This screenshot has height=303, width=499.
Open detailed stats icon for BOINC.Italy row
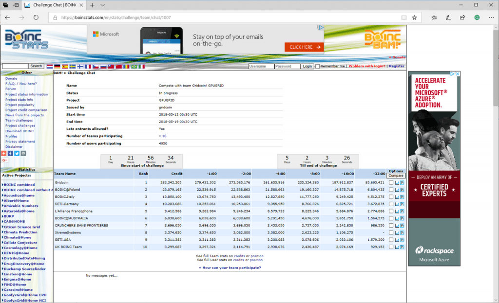[402, 197]
